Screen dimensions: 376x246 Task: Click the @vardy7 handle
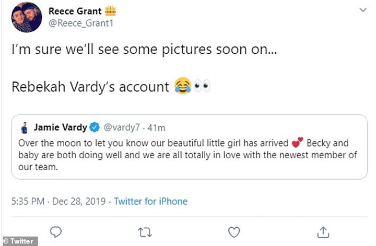point(124,127)
